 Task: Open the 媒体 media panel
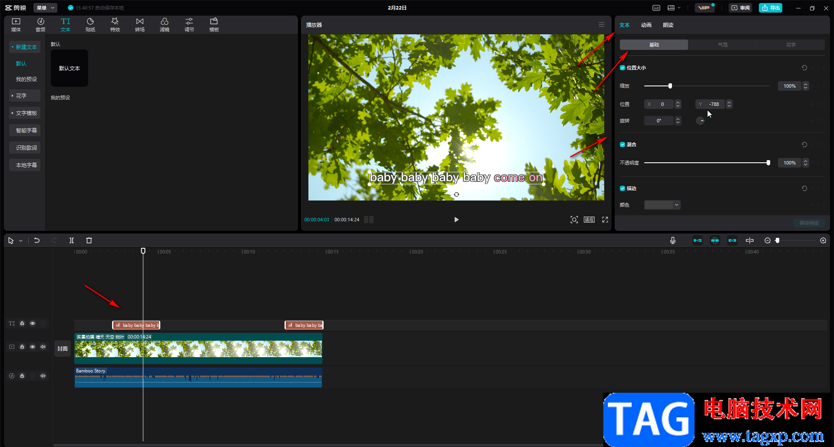click(x=16, y=25)
